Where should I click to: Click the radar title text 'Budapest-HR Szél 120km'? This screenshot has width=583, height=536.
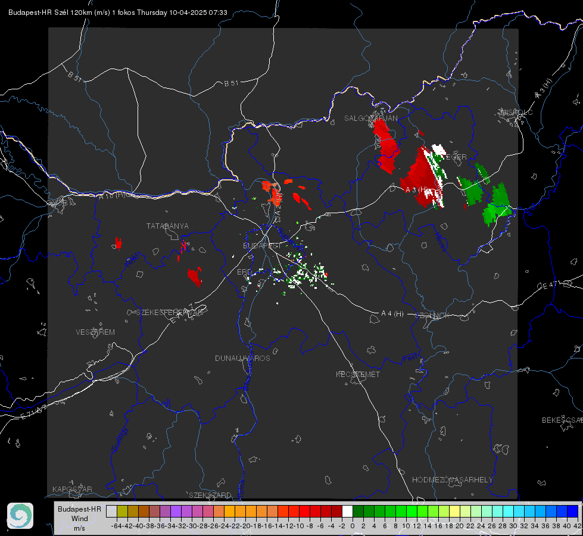50,13
